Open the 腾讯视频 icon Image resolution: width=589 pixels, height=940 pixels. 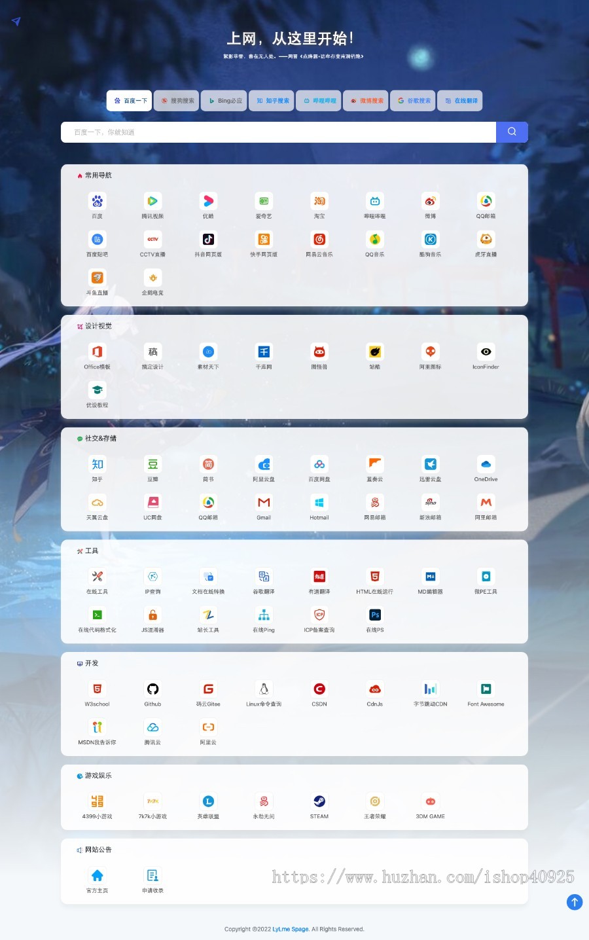pyautogui.click(x=152, y=201)
